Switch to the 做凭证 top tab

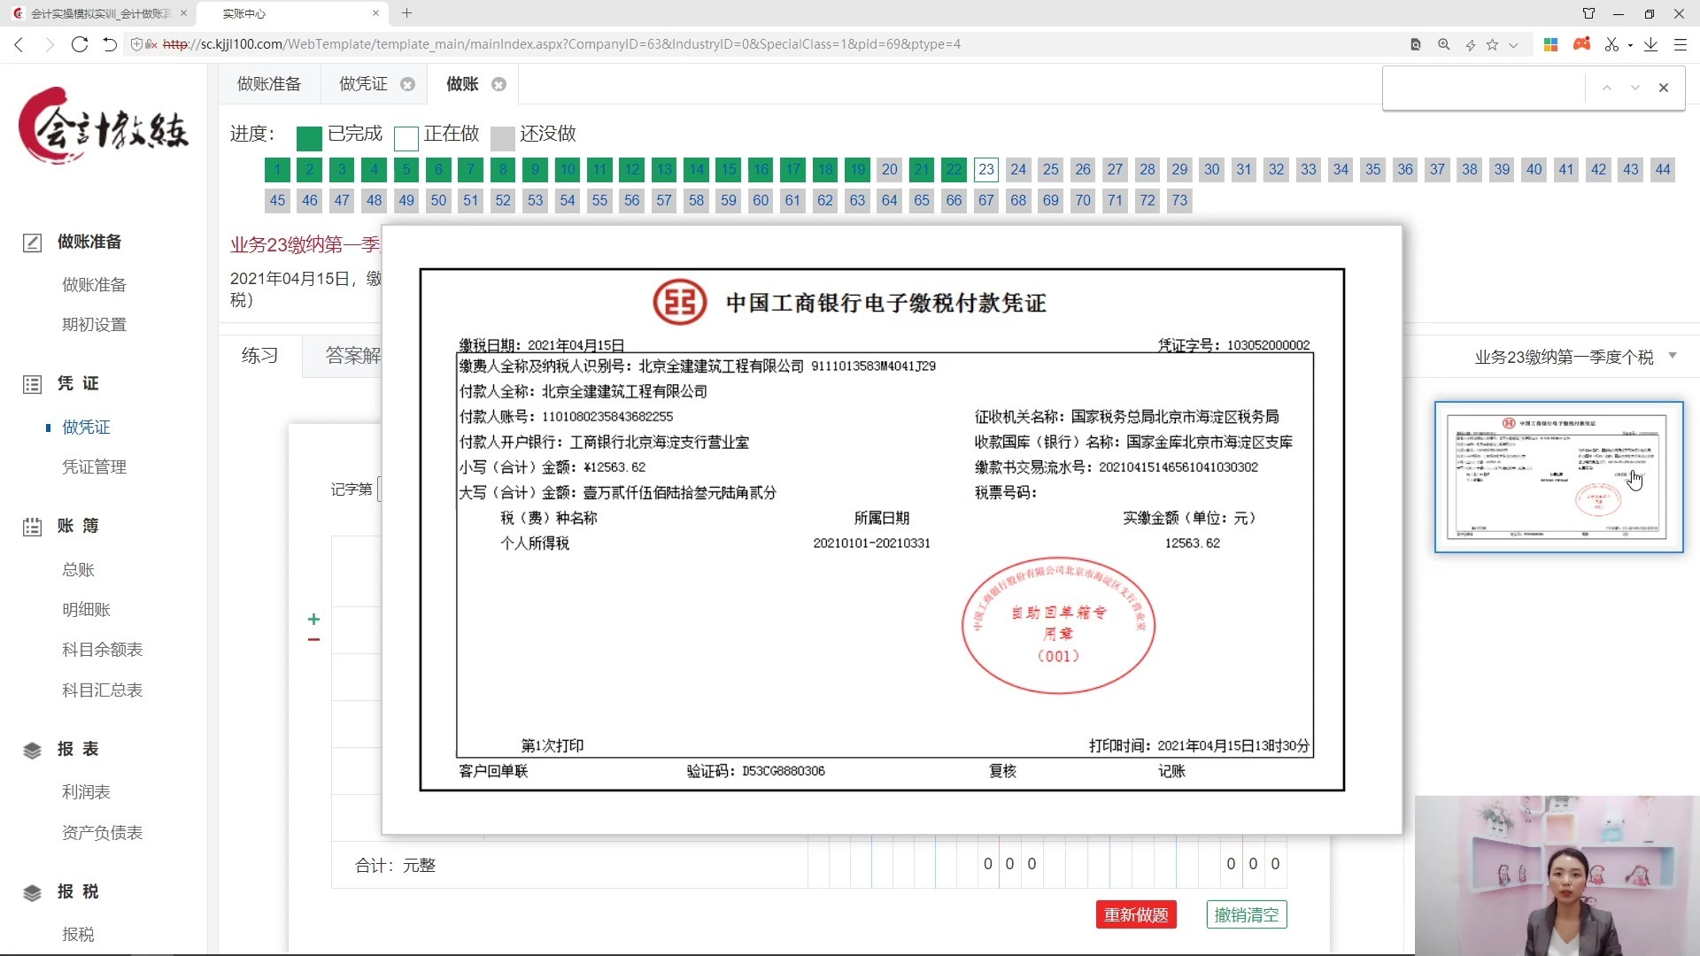coord(363,84)
